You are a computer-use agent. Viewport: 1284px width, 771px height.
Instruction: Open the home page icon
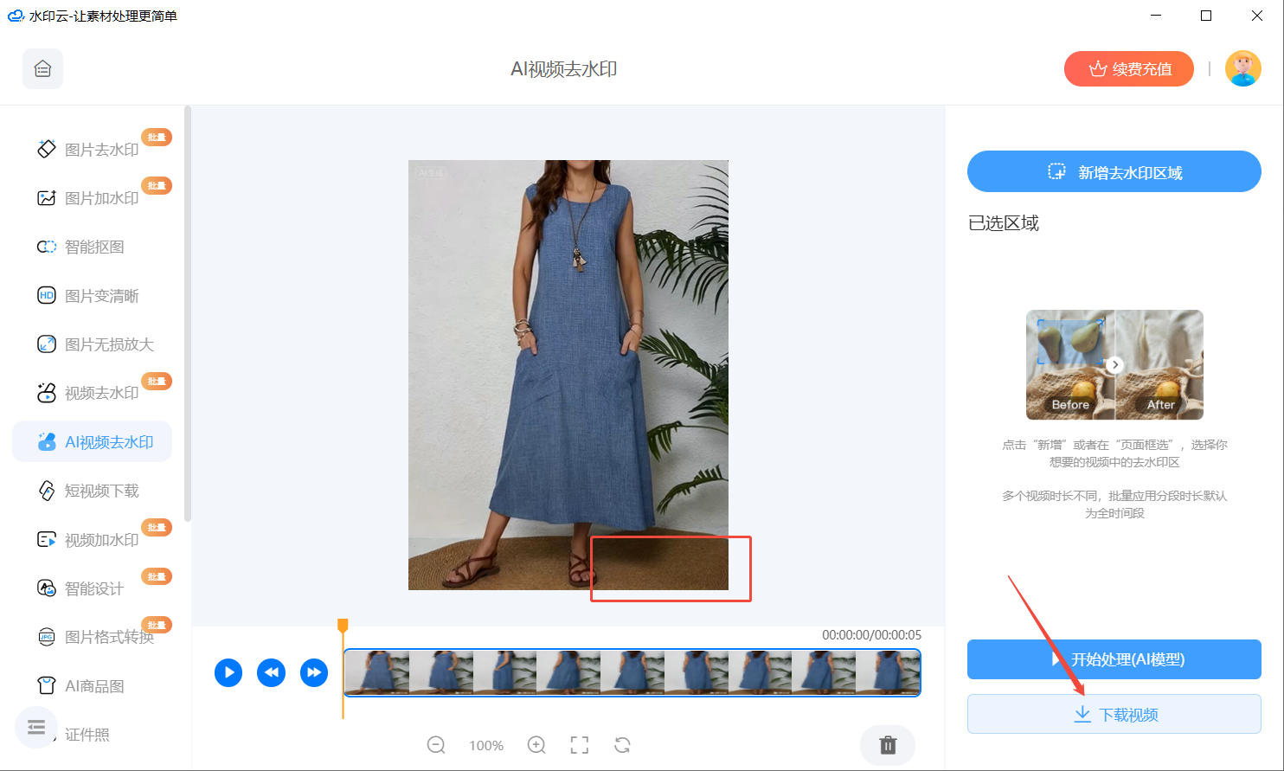42,69
